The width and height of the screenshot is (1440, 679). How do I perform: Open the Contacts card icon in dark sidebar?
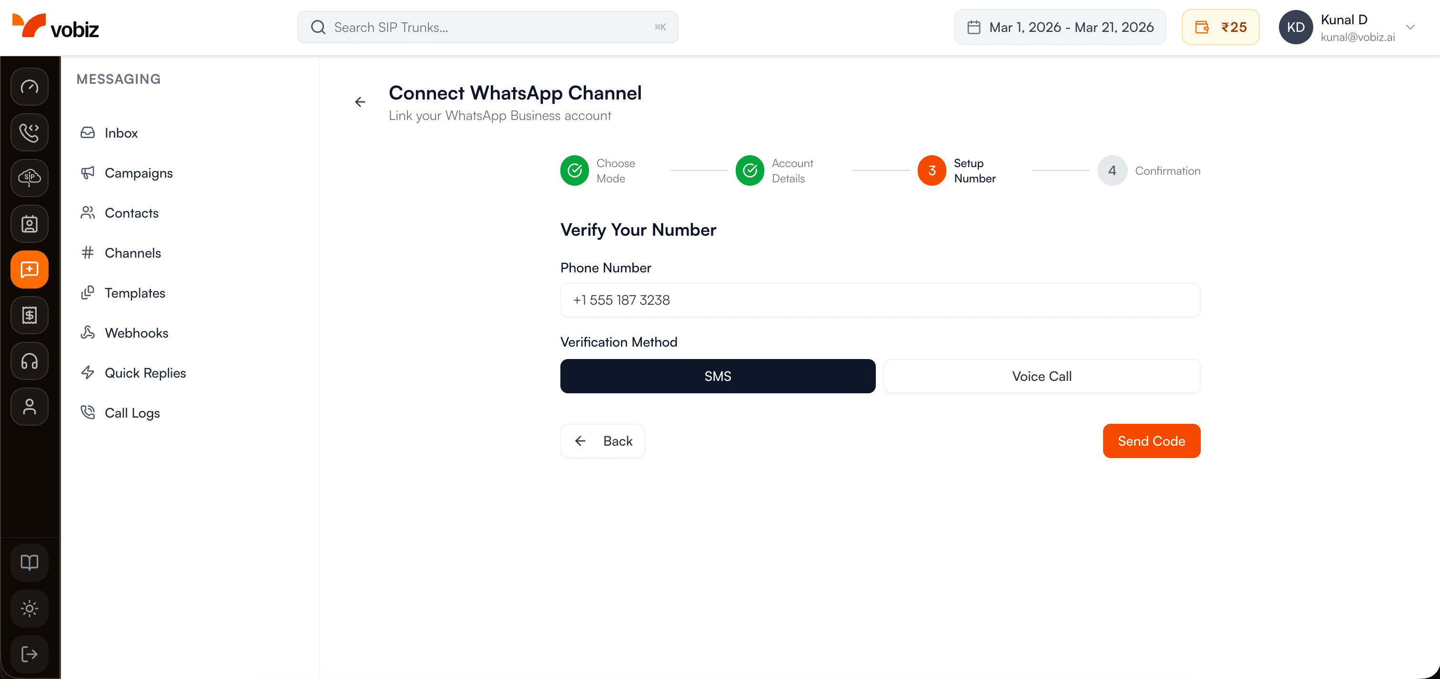click(x=29, y=224)
